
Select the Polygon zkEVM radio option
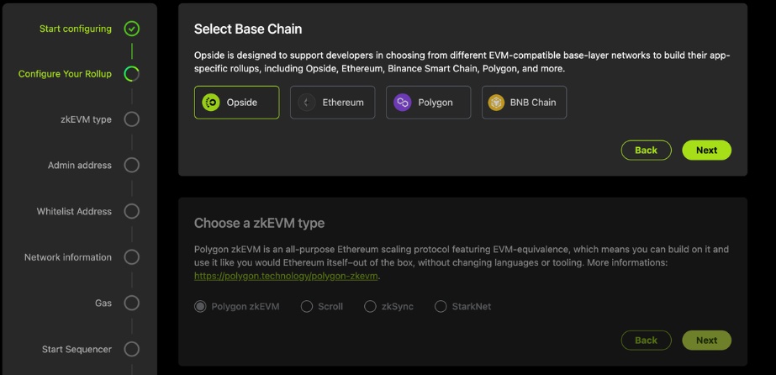(x=200, y=306)
